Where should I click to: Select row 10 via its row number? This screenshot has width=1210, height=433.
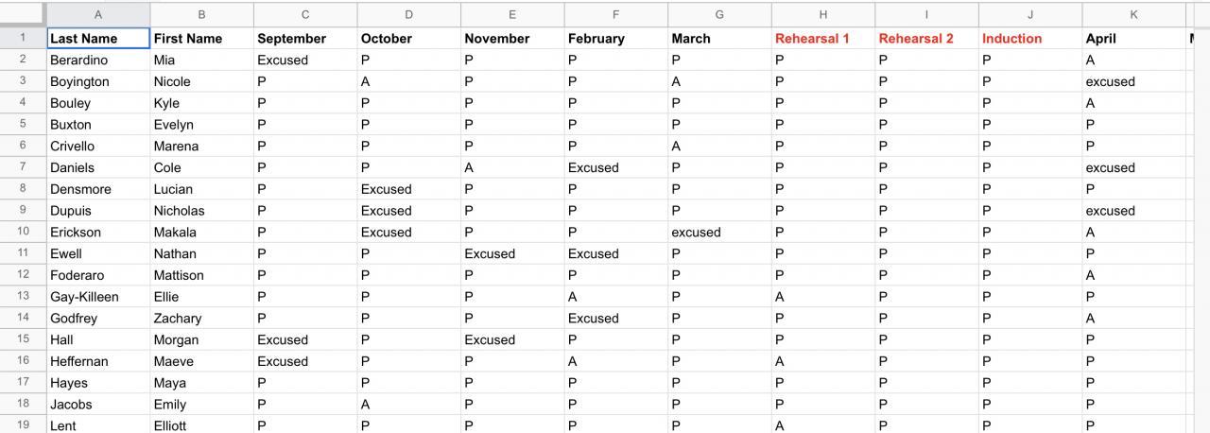(23, 232)
